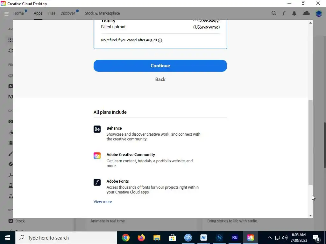Open the fonts f icon in header
The height and width of the screenshot is (244, 326).
tap(284, 13)
